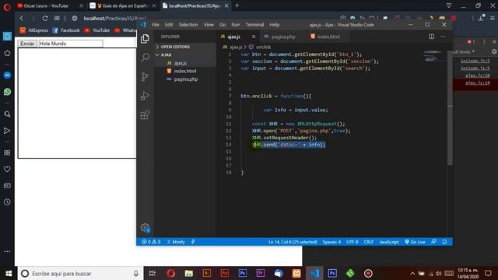
Task: Click Go Live in the status bar
Action: point(415,242)
